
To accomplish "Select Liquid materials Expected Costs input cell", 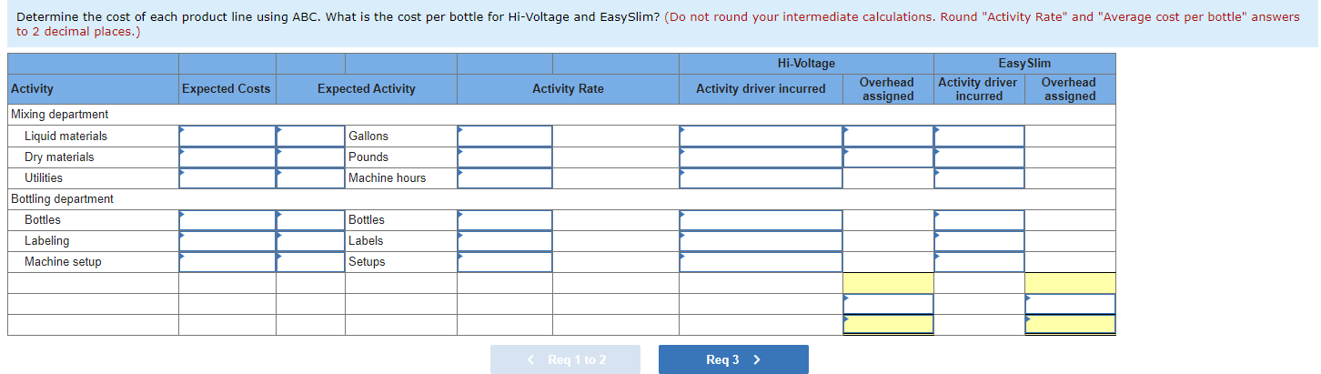I will coord(227,136).
